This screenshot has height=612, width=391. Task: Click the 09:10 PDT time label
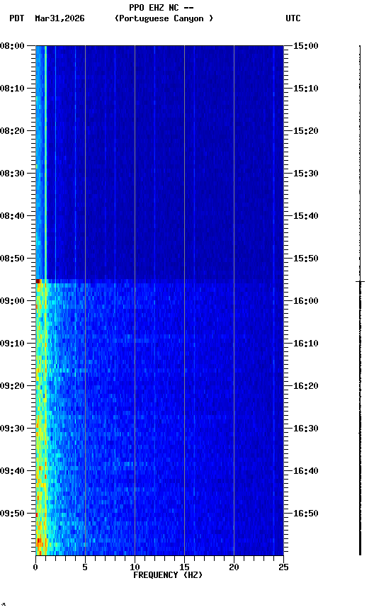click(x=12, y=344)
